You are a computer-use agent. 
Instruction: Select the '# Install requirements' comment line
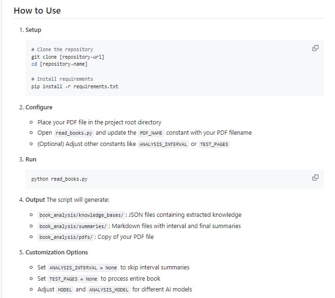pos(62,79)
